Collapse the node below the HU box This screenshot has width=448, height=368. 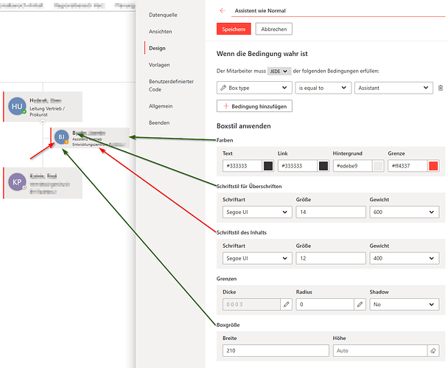[42, 120]
